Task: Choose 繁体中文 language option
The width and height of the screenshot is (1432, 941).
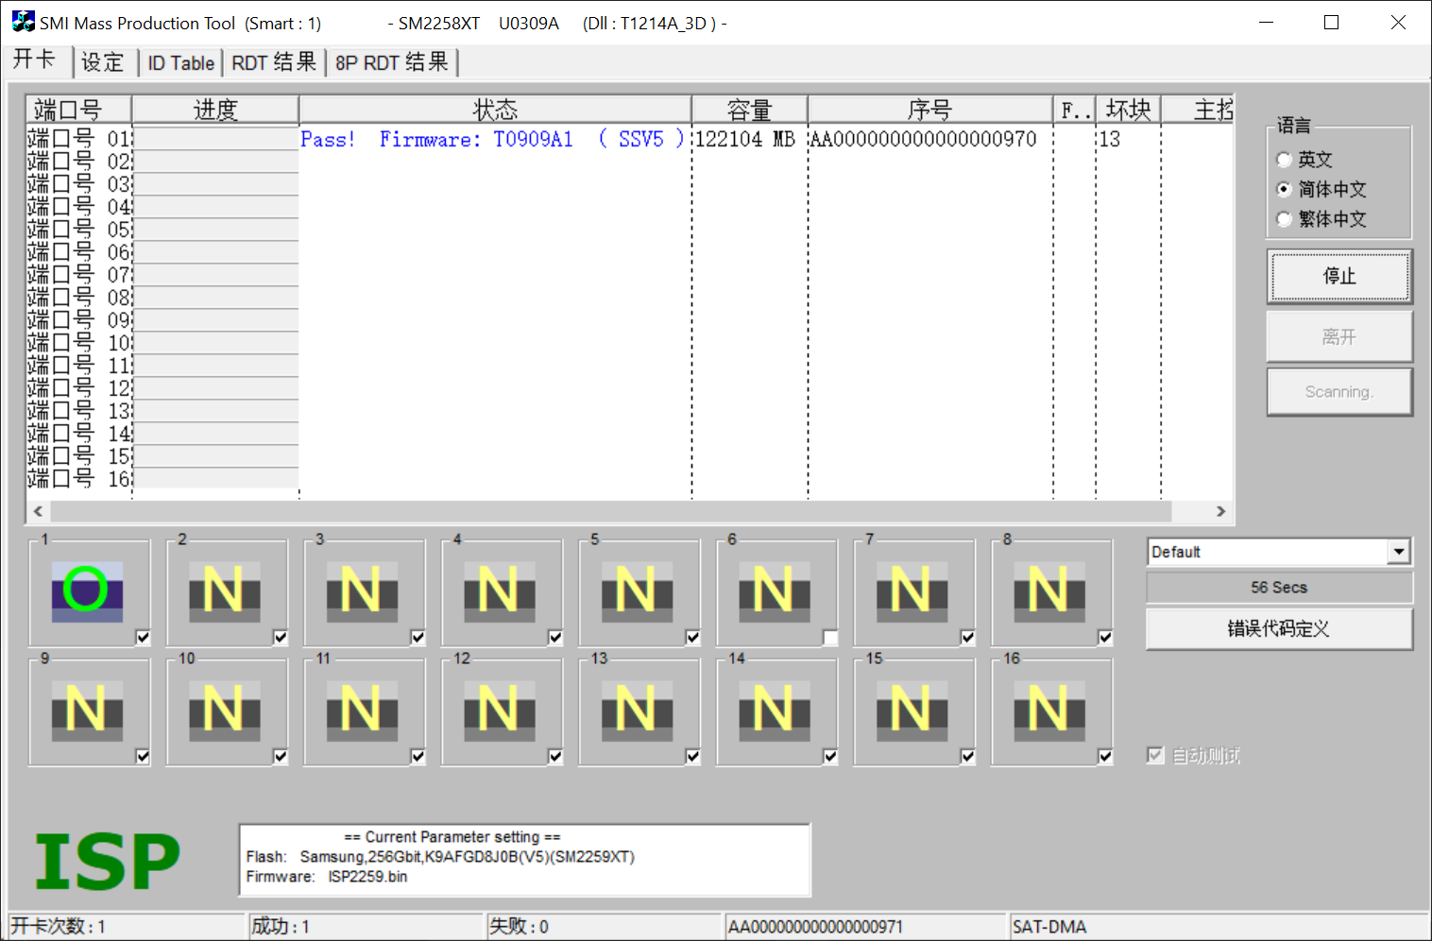Action: [x=1284, y=219]
